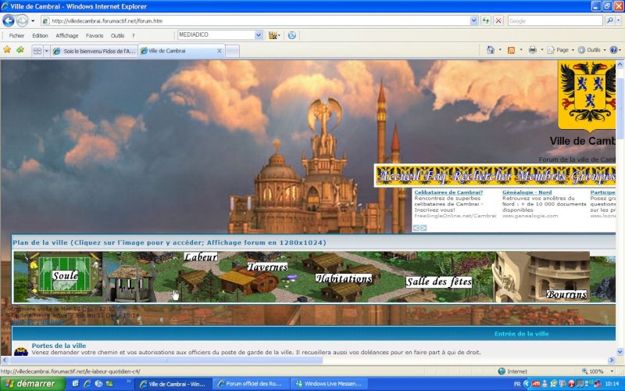Click the Tavernes label on the city map
Viewport: 625px width, 391px height.
coord(267,267)
